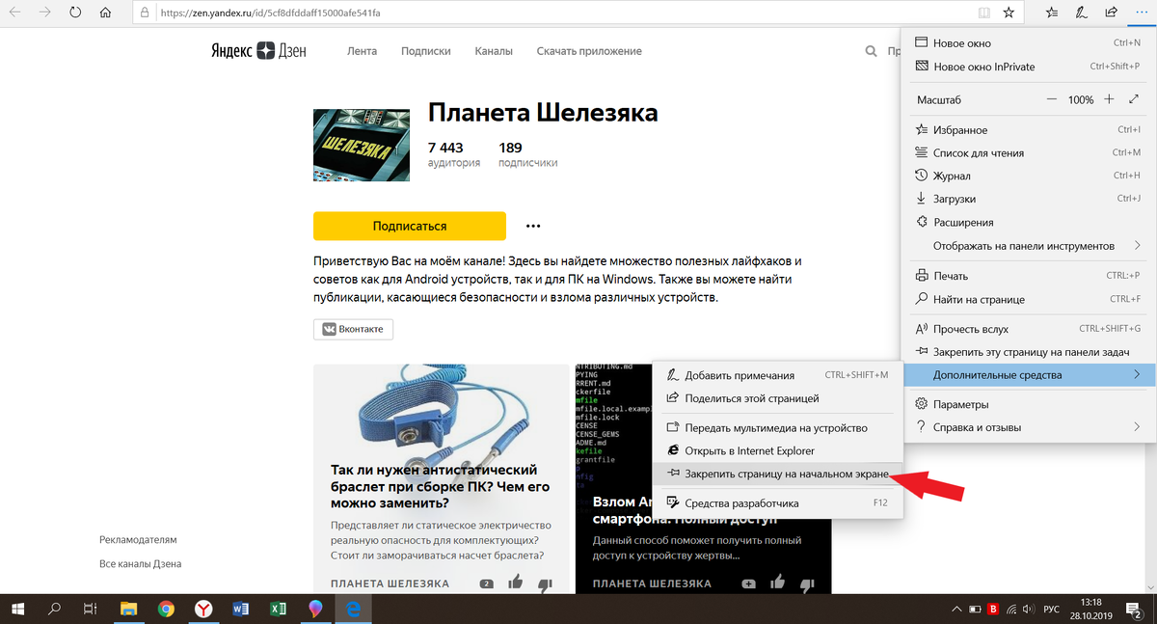This screenshot has width=1157, height=624.
Task: Choose 'Прочесть вслух' menu item
Action: click(1028, 329)
